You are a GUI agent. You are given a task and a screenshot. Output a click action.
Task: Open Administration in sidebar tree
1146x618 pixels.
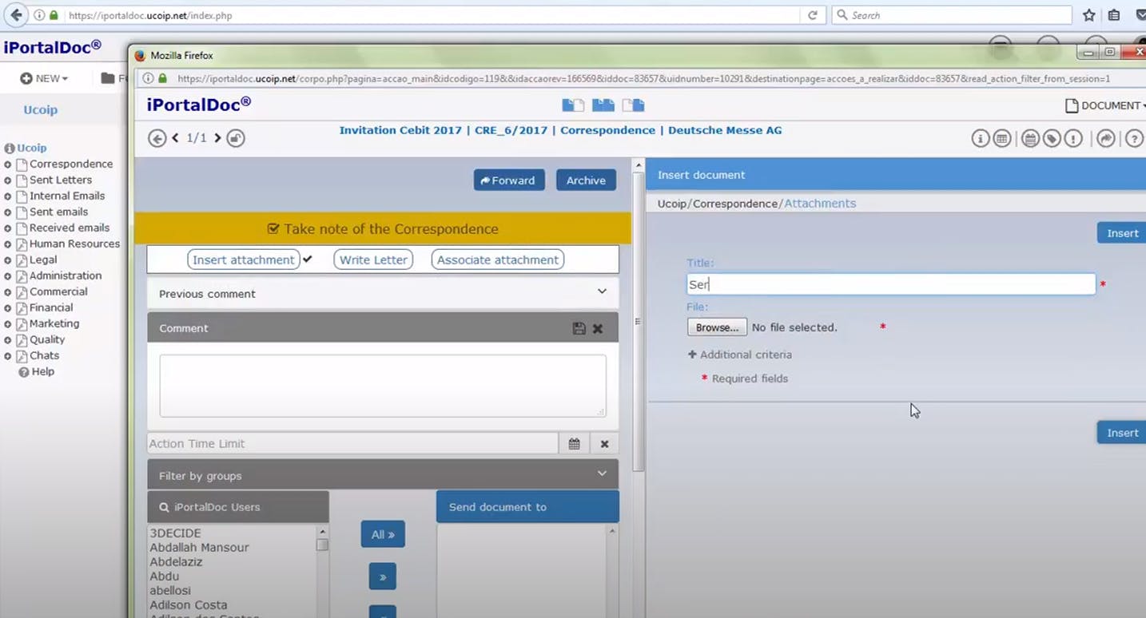click(66, 275)
